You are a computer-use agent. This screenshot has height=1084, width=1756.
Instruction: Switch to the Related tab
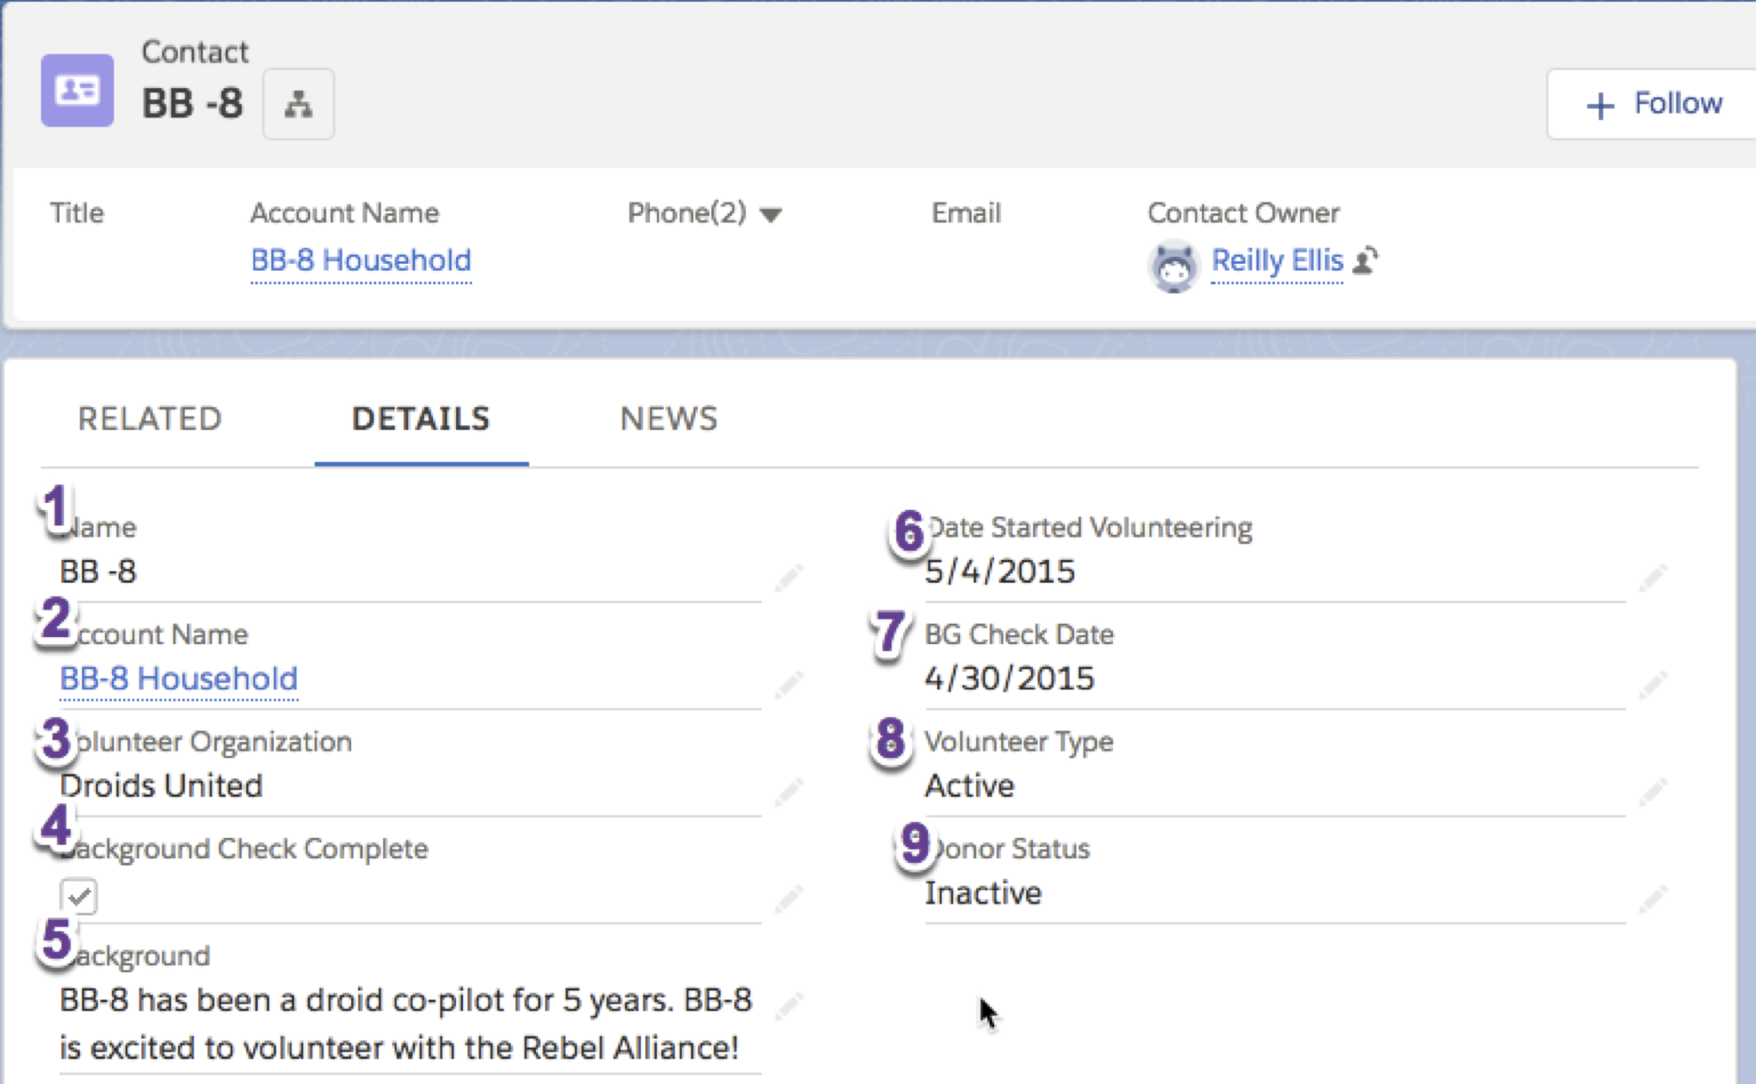tap(149, 418)
